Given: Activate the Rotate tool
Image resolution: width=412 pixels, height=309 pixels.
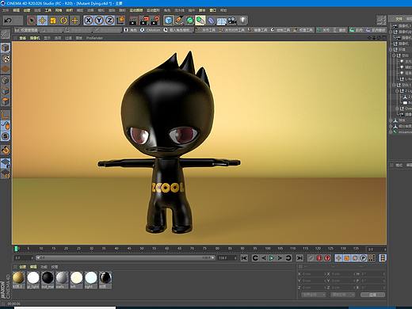Looking at the screenshot, I should click(63, 21).
